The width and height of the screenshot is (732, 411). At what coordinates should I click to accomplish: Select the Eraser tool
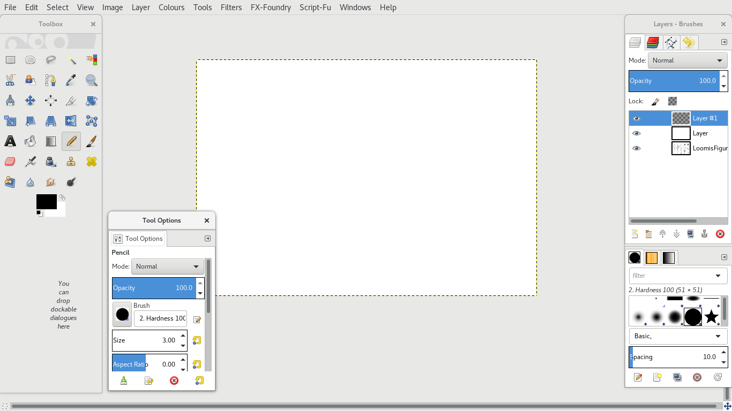10,162
